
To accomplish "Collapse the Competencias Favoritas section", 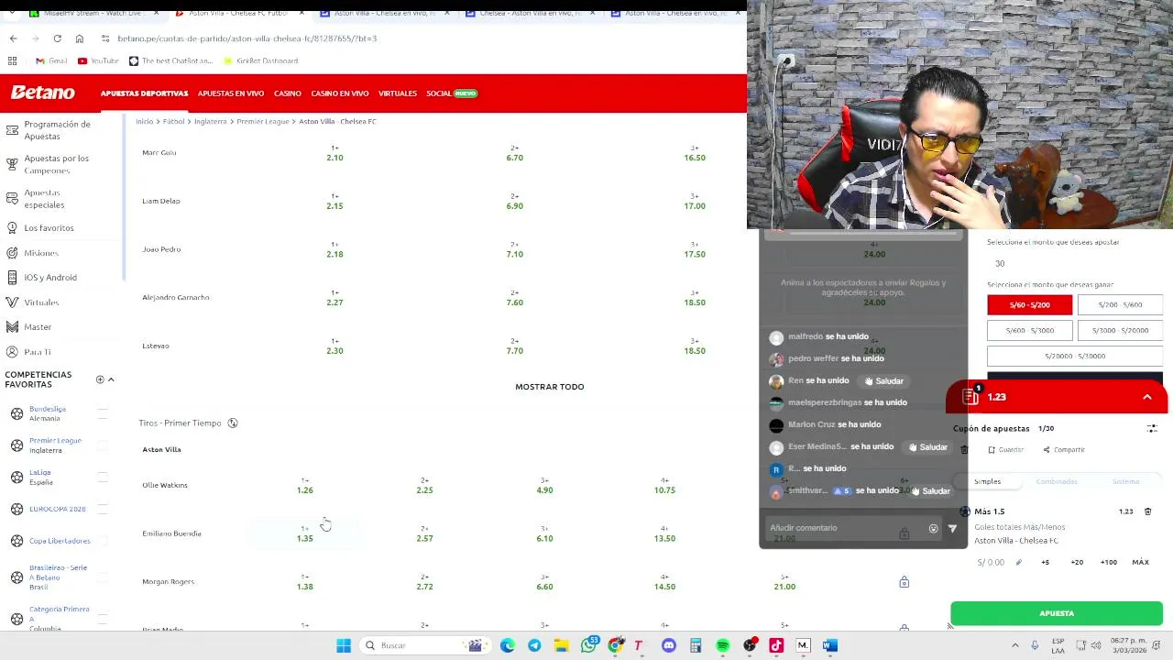I will pyautogui.click(x=111, y=379).
